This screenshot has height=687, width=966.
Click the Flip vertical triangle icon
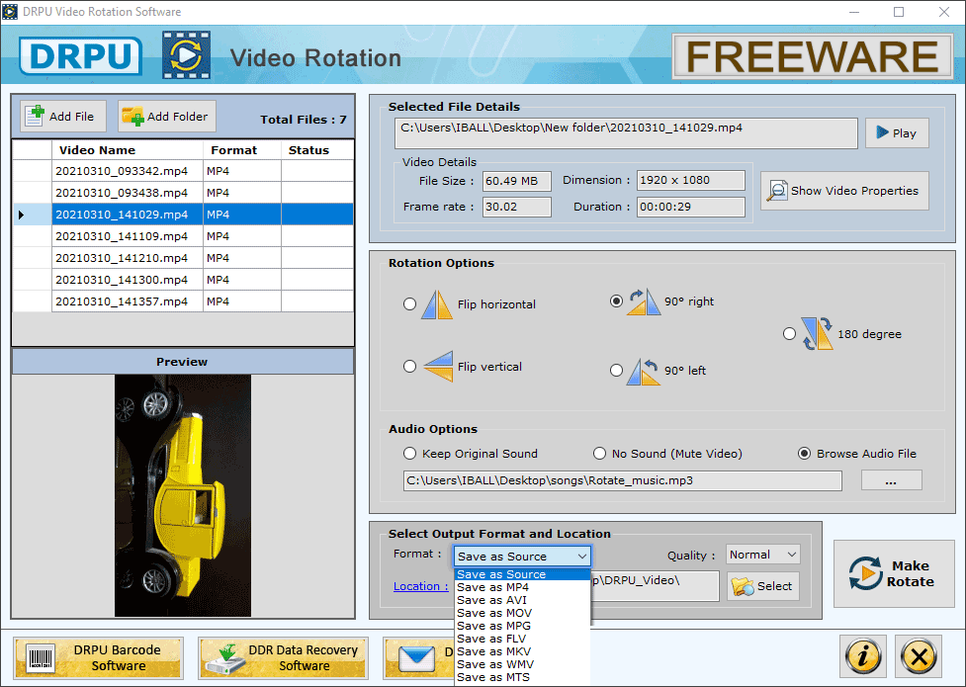439,367
